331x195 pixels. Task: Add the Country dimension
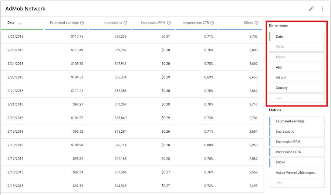(x=297, y=88)
